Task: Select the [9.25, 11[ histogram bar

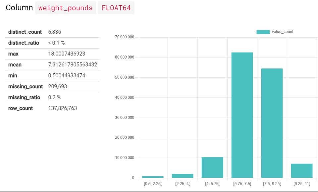Action: click(301, 170)
